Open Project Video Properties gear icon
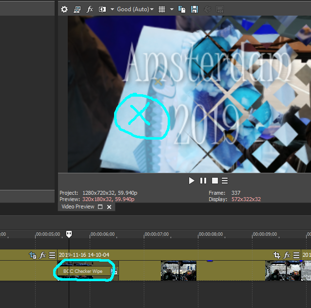The image size is (311, 308). point(64,9)
